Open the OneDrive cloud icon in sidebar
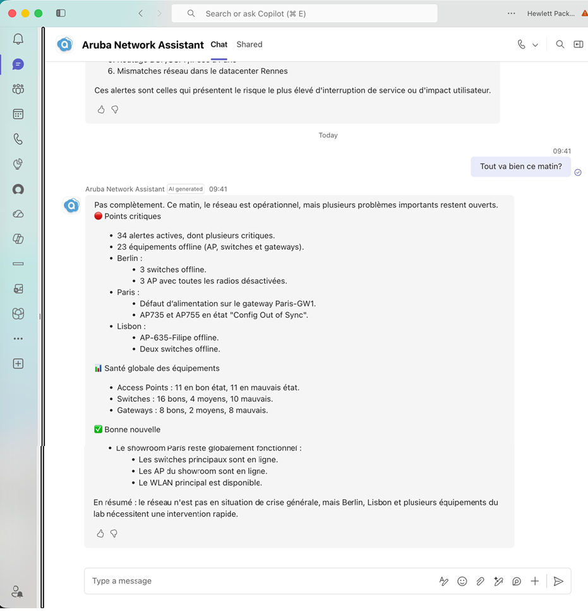The height and width of the screenshot is (612, 588). 18,214
